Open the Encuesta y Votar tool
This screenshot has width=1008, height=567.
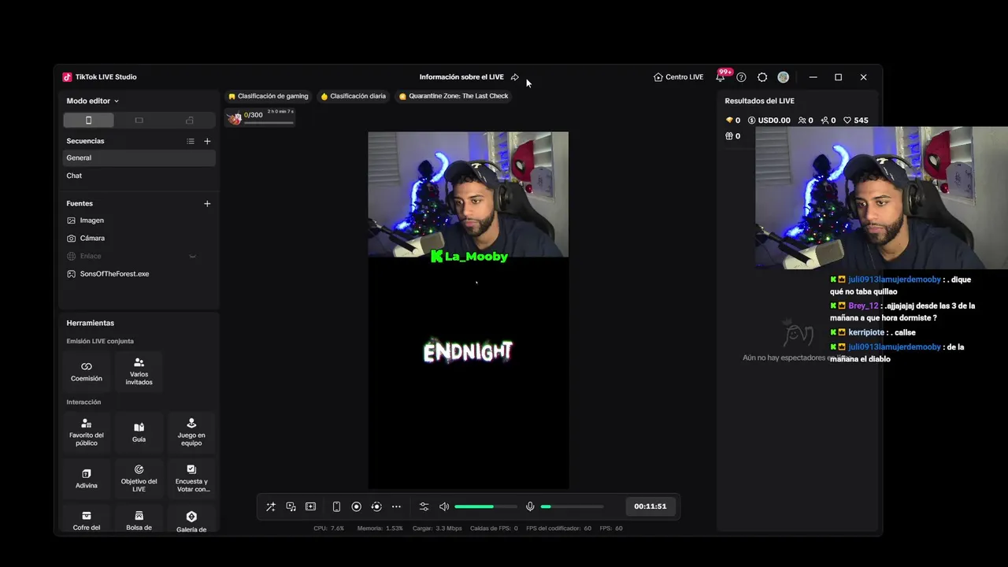[x=191, y=478]
